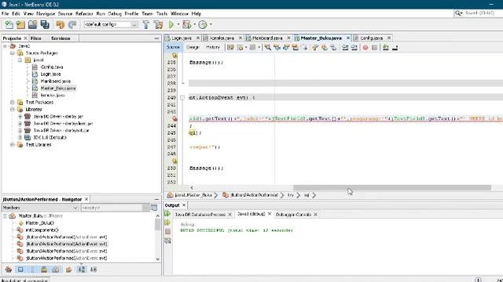Collapse the Libraries node
Screen dimensions: 503x282
pyautogui.click(x=13, y=110)
